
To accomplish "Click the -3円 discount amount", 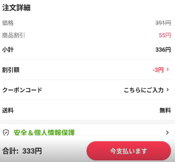I will pyautogui.click(x=158, y=70).
